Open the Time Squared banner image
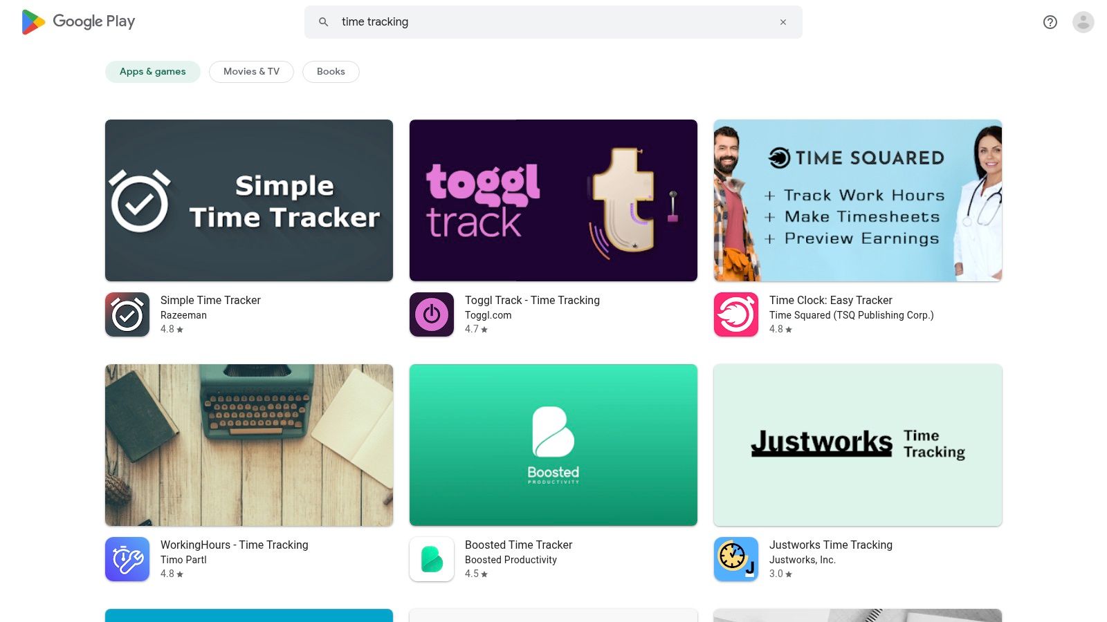Screen dimensions: 1107x622 point(858,200)
